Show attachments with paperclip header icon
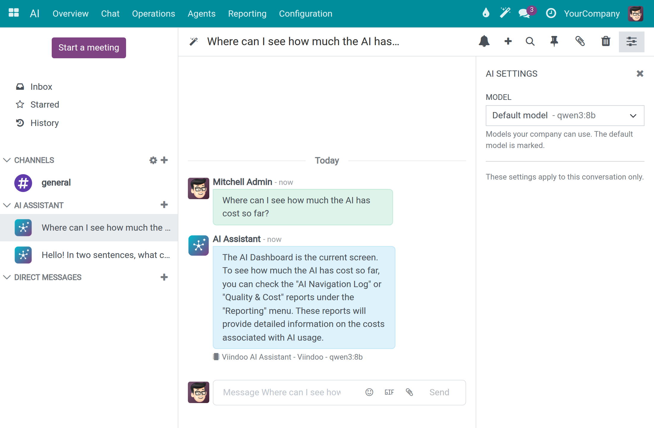 point(580,41)
